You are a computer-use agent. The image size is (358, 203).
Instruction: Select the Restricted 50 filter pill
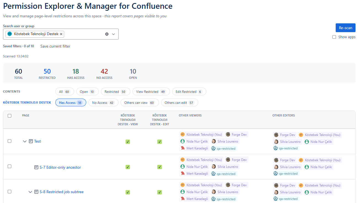115,92
